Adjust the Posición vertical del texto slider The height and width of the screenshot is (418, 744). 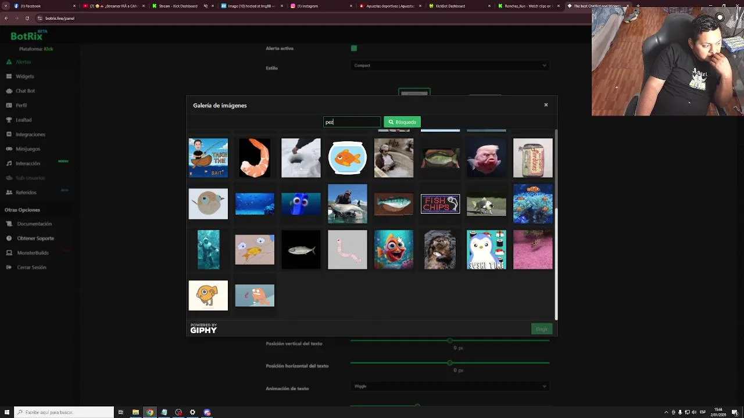pos(449,340)
